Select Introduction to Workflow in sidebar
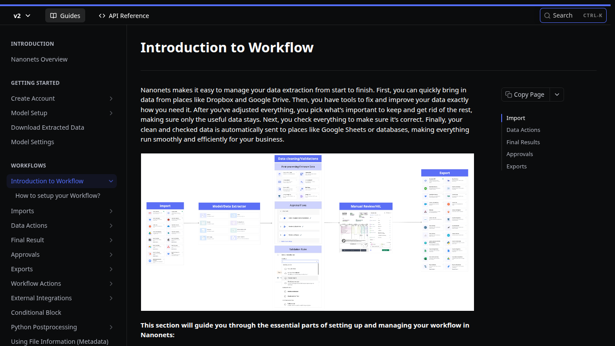This screenshot has height=346, width=615. (47, 181)
